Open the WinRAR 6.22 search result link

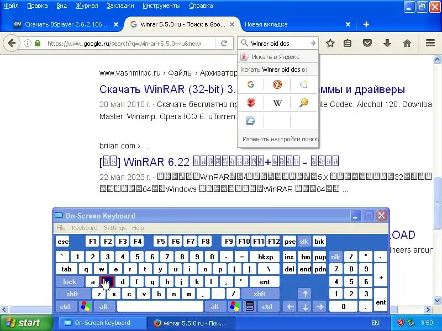tap(219, 162)
